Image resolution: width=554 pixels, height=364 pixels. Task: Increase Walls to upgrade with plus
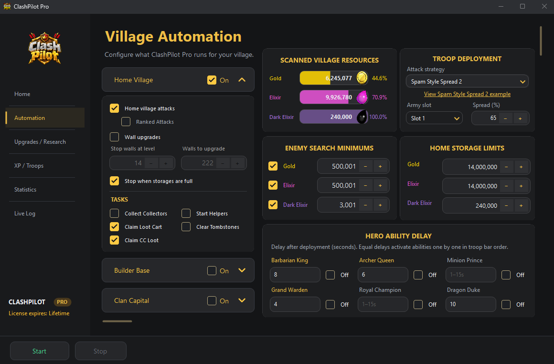click(237, 163)
